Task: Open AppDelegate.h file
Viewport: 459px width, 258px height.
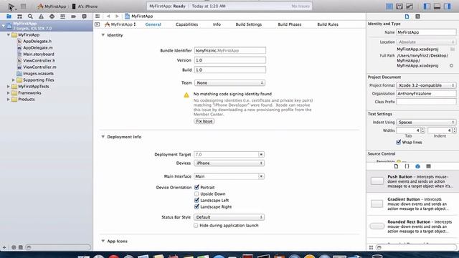Action: pos(37,42)
